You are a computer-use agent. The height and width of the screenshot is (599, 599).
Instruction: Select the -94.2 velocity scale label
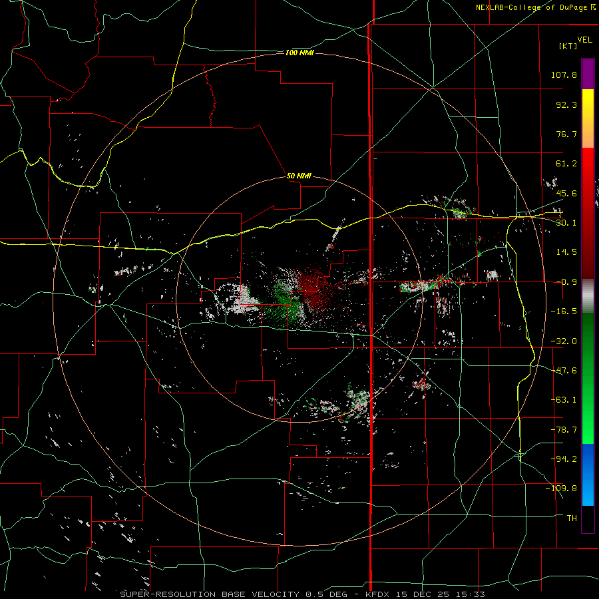click(x=564, y=459)
